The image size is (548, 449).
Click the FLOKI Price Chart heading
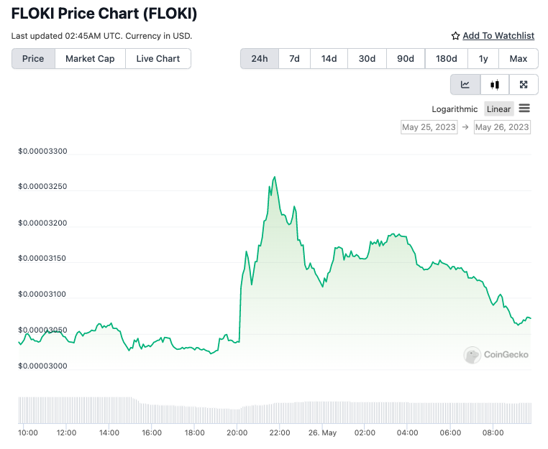104,14
